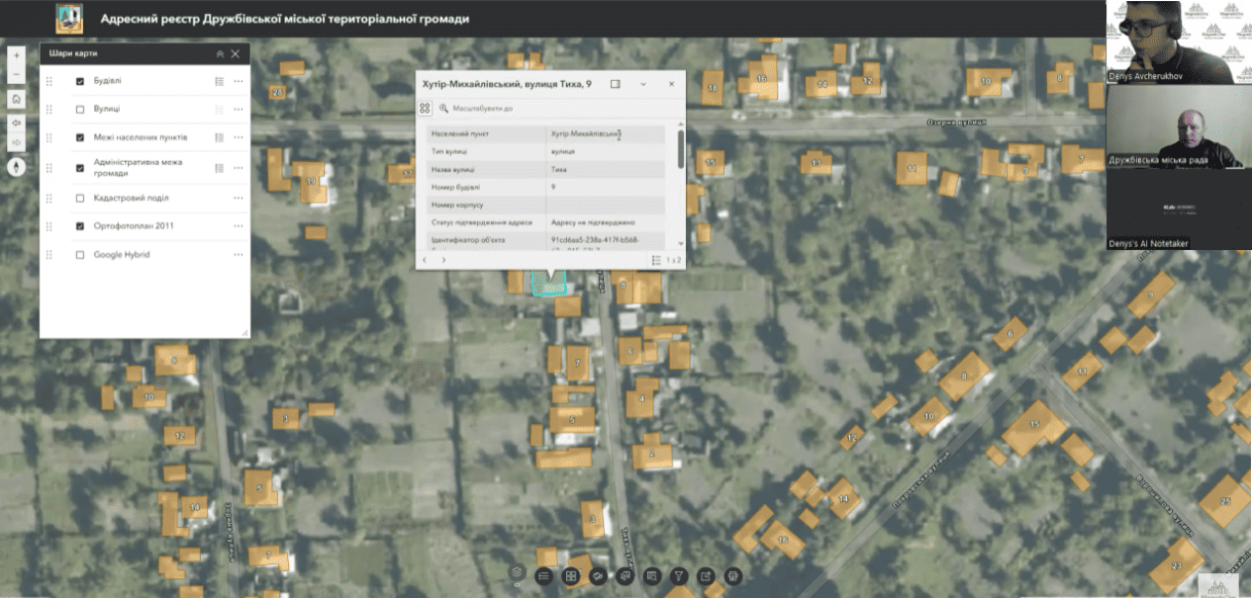Open the filter funnel widget
The image size is (1252, 598).
pyautogui.click(x=678, y=574)
